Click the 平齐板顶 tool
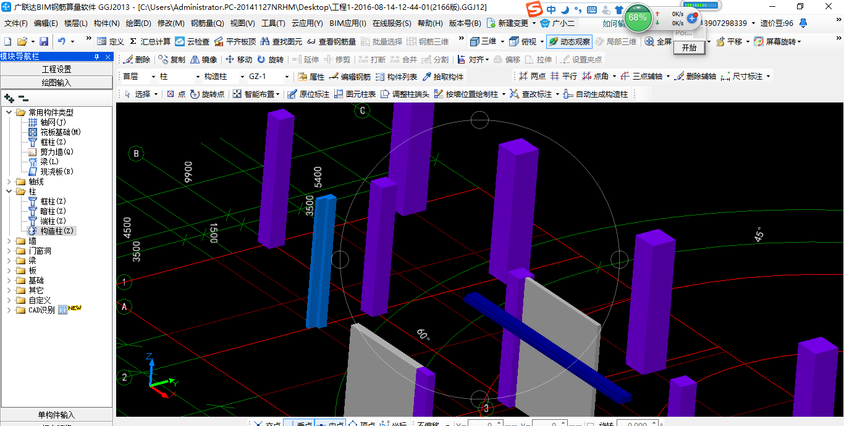 235,41
